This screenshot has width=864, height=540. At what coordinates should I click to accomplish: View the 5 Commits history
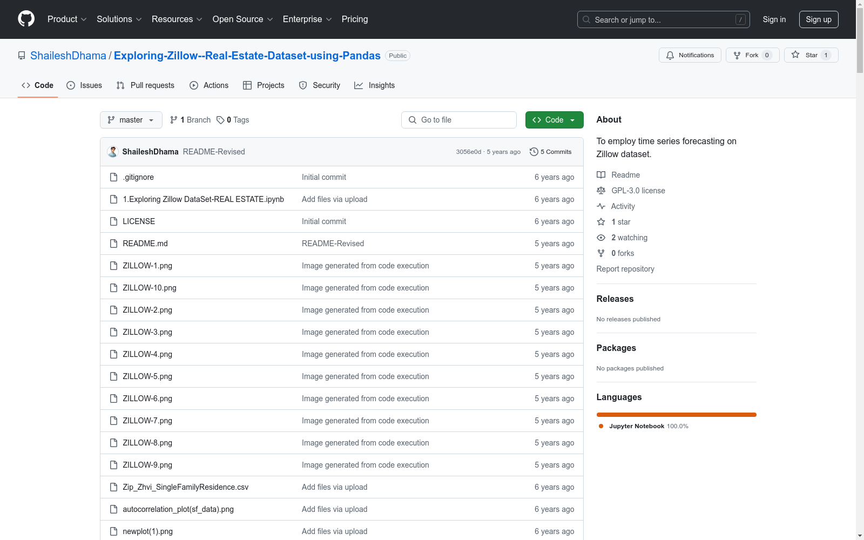click(x=551, y=152)
